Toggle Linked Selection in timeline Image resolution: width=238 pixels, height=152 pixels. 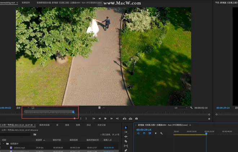[x=150, y=133]
